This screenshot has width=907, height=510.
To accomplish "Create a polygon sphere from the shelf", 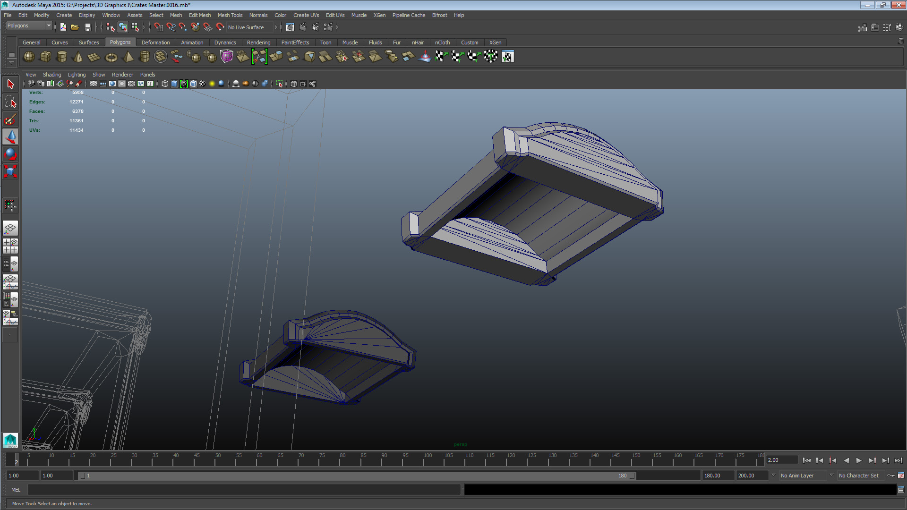I will pos(29,57).
